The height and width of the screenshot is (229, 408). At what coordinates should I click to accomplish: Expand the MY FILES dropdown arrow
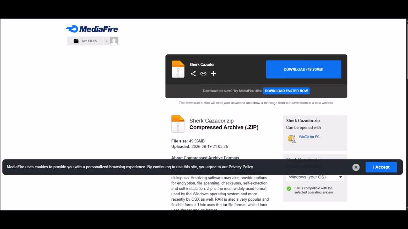[x=107, y=41]
